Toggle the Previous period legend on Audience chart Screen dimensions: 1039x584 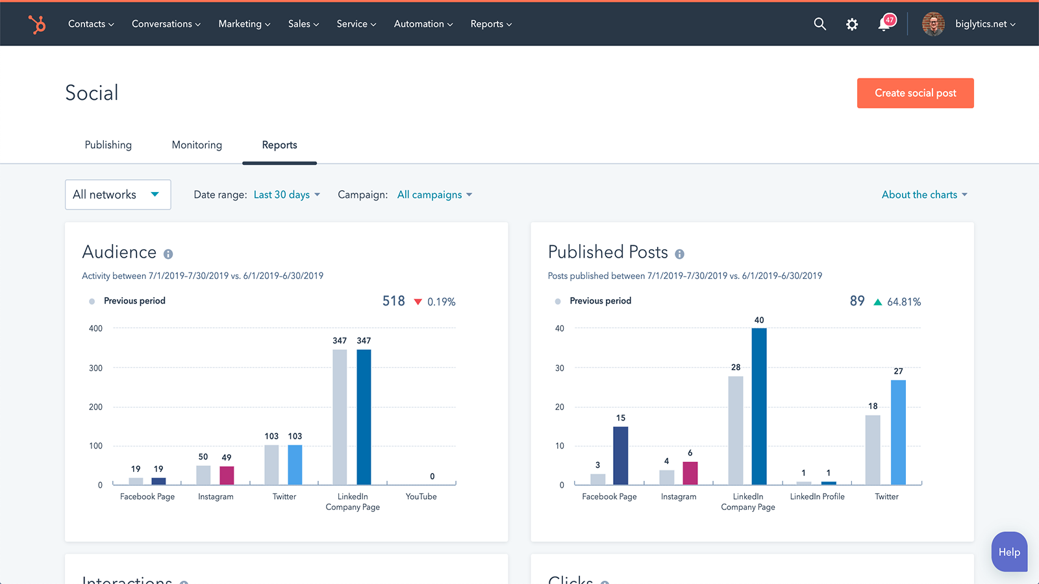pos(92,300)
